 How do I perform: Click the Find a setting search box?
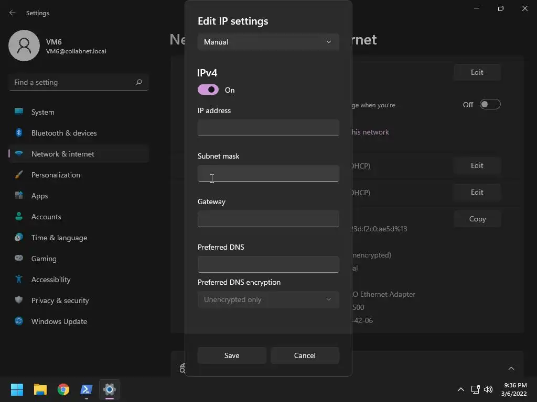[73, 82]
